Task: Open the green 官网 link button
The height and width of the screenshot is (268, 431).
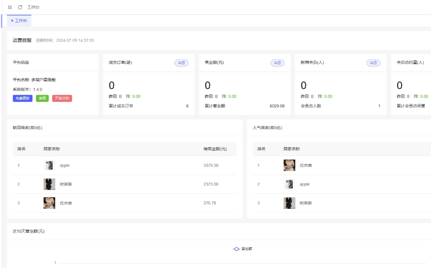Action: [x=42, y=98]
